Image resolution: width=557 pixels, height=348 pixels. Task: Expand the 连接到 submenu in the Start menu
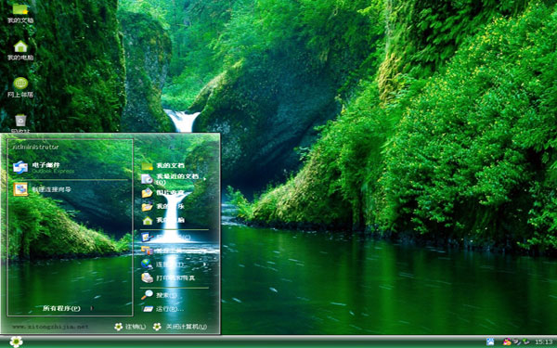pyautogui.click(x=175, y=264)
